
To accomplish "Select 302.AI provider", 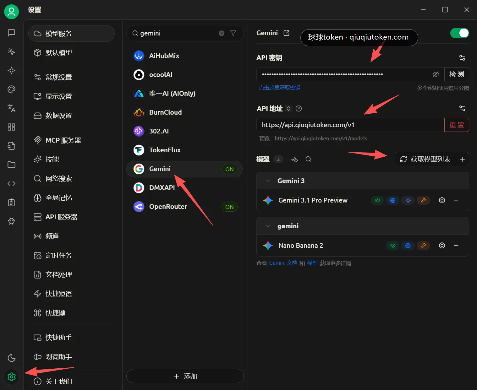I will 184,131.
